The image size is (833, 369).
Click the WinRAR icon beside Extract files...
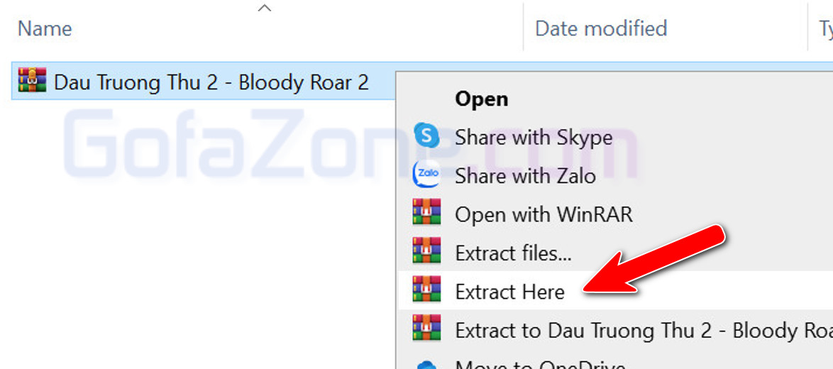point(426,250)
